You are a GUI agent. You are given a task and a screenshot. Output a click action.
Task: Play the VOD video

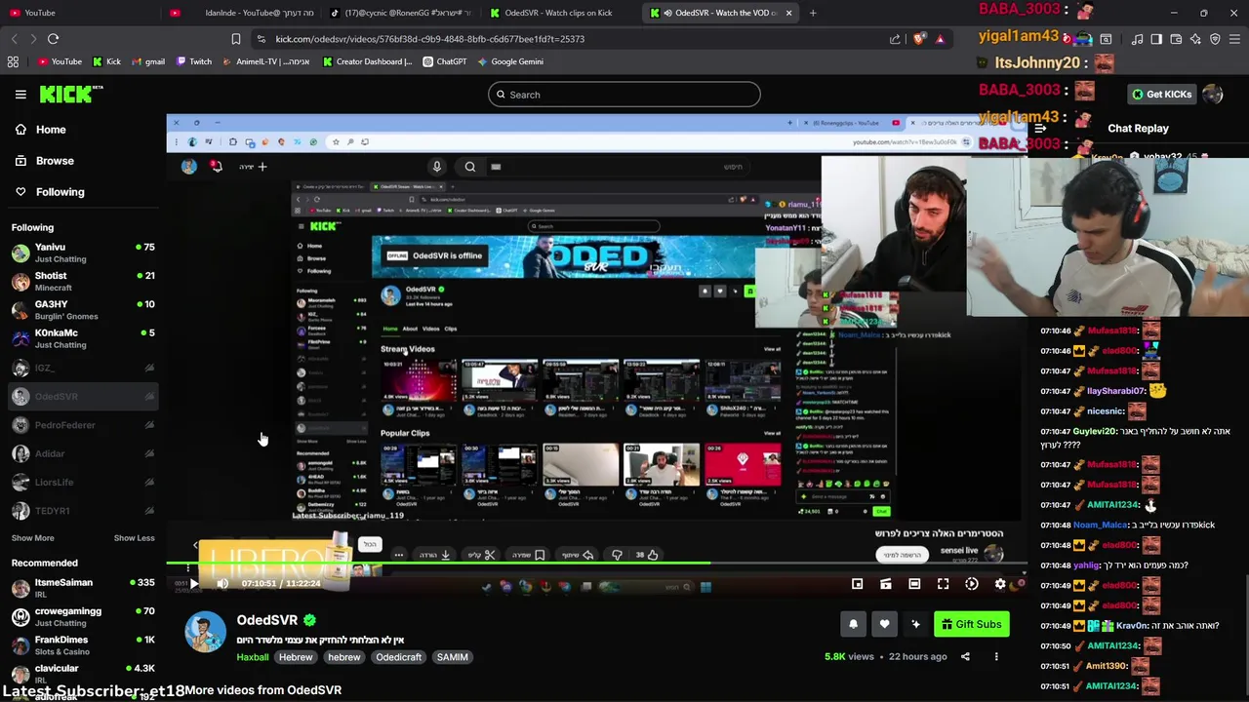pos(194,584)
